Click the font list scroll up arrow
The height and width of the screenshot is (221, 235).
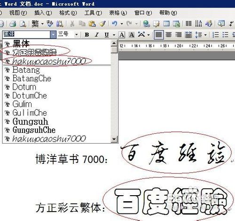click(x=114, y=43)
